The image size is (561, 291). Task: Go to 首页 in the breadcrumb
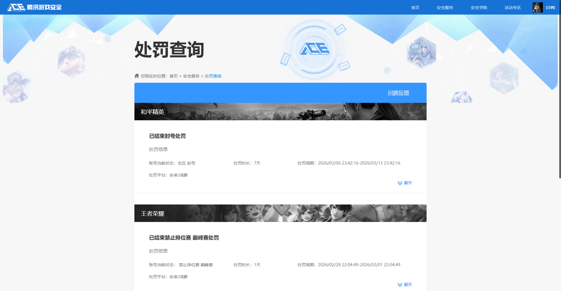coord(174,76)
